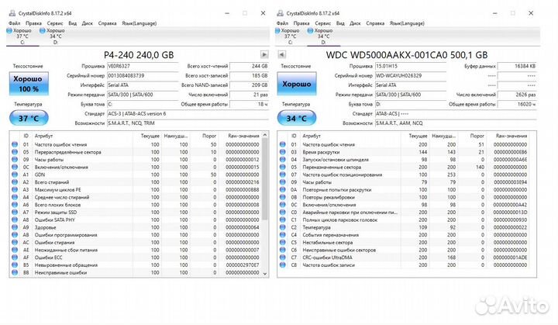Viewport: 558px width, 325px height.
Task: Click scroll-down arrow of left SMART list
Action: 265,274
